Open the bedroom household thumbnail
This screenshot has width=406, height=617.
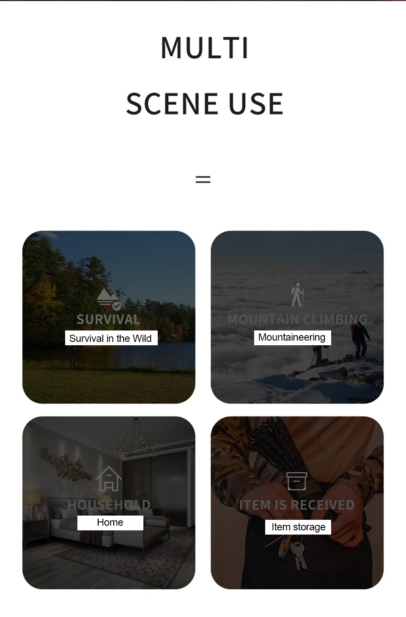pos(109,502)
